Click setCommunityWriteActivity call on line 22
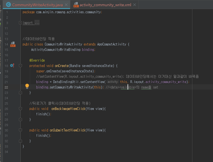 [x=71, y=87]
